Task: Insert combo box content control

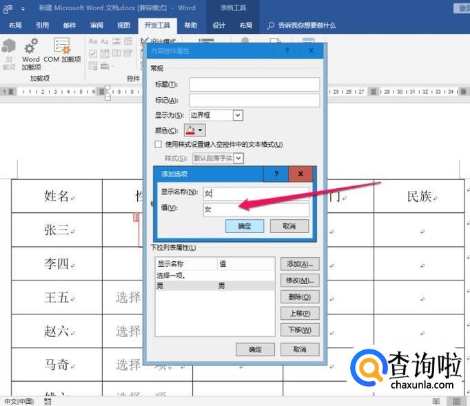Action: [x=105, y=53]
